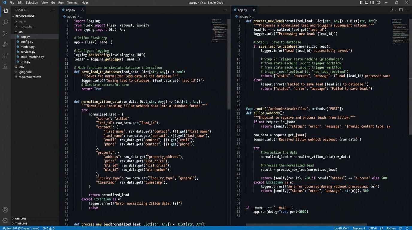Open the Selection menu
The height and width of the screenshot is (230, 412).
pos(32,3)
